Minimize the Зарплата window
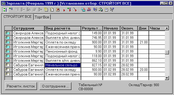Screen dimensions: 174x95 click(162, 3)
